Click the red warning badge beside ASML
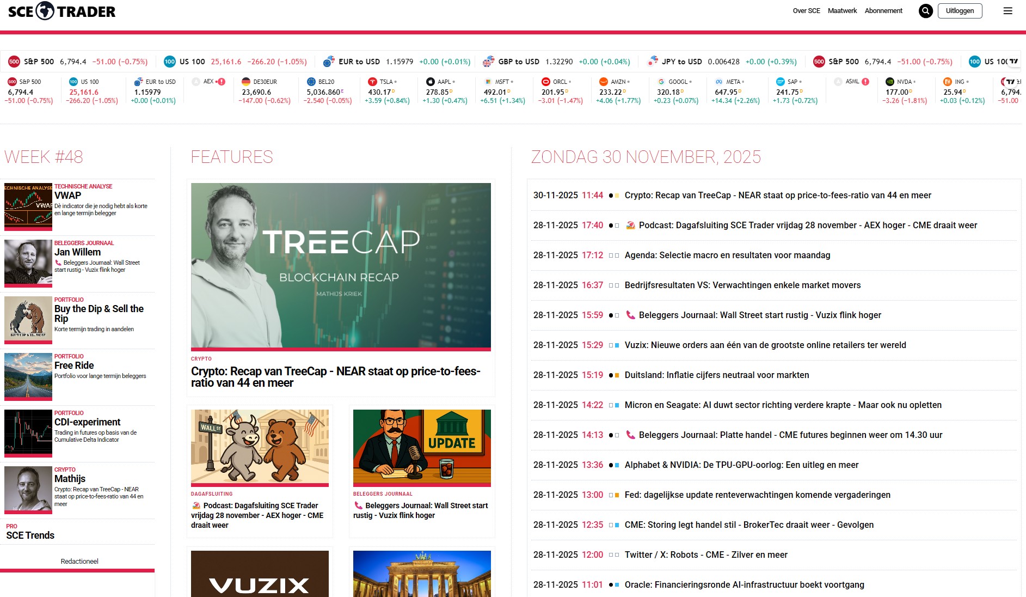Viewport: 1026px width, 597px height. click(865, 82)
